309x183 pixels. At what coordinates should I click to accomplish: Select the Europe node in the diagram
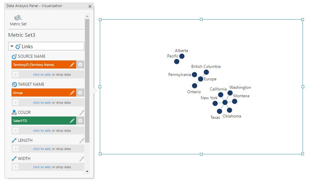click(x=200, y=79)
